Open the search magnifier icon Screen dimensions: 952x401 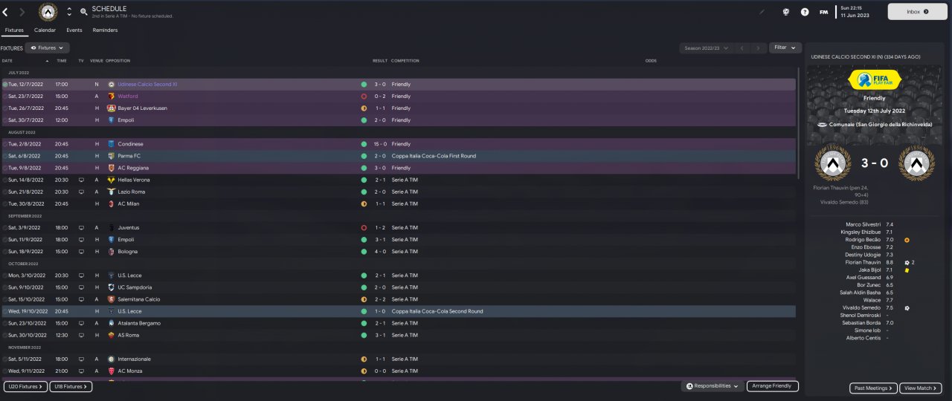pos(83,12)
